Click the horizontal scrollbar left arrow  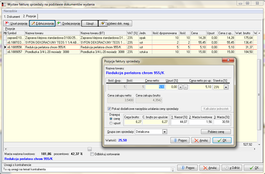tap(6, 149)
